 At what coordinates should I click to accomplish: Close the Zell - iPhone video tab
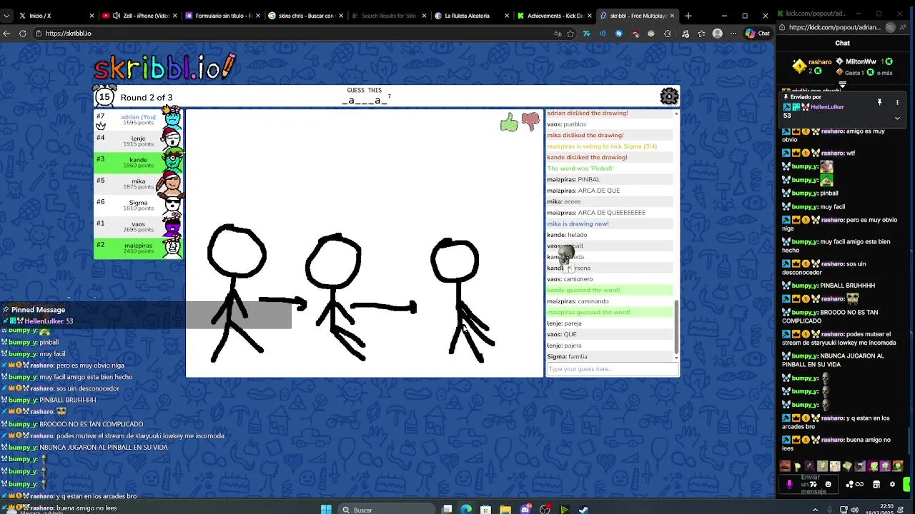click(174, 16)
